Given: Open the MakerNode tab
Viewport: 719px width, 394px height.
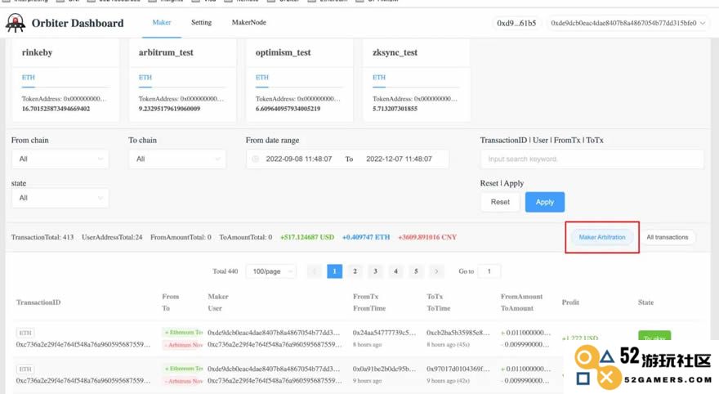Looking at the screenshot, I should click(249, 22).
